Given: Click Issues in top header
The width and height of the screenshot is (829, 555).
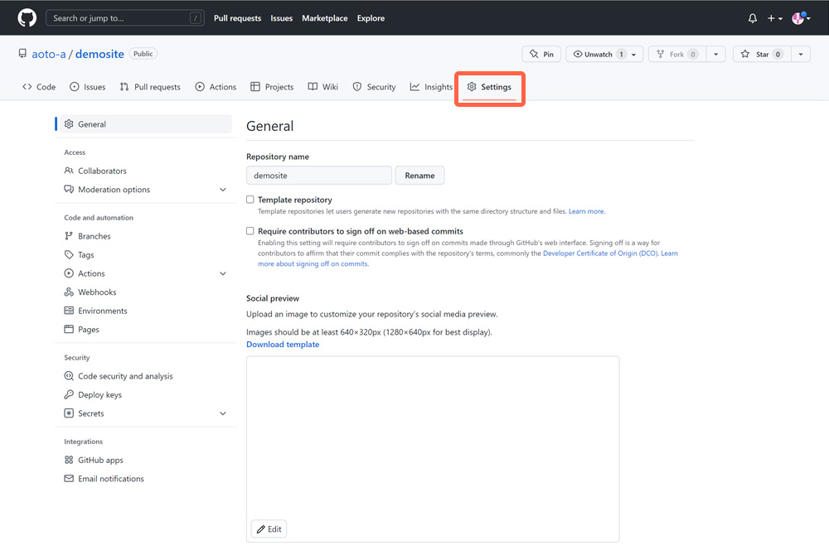Looking at the screenshot, I should [281, 18].
